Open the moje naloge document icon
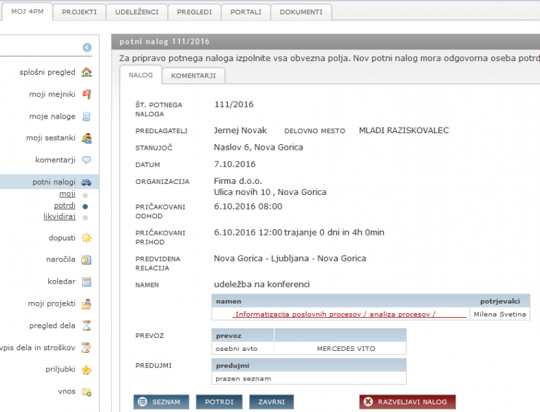The image size is (540, 412). [x=87, y=116]
